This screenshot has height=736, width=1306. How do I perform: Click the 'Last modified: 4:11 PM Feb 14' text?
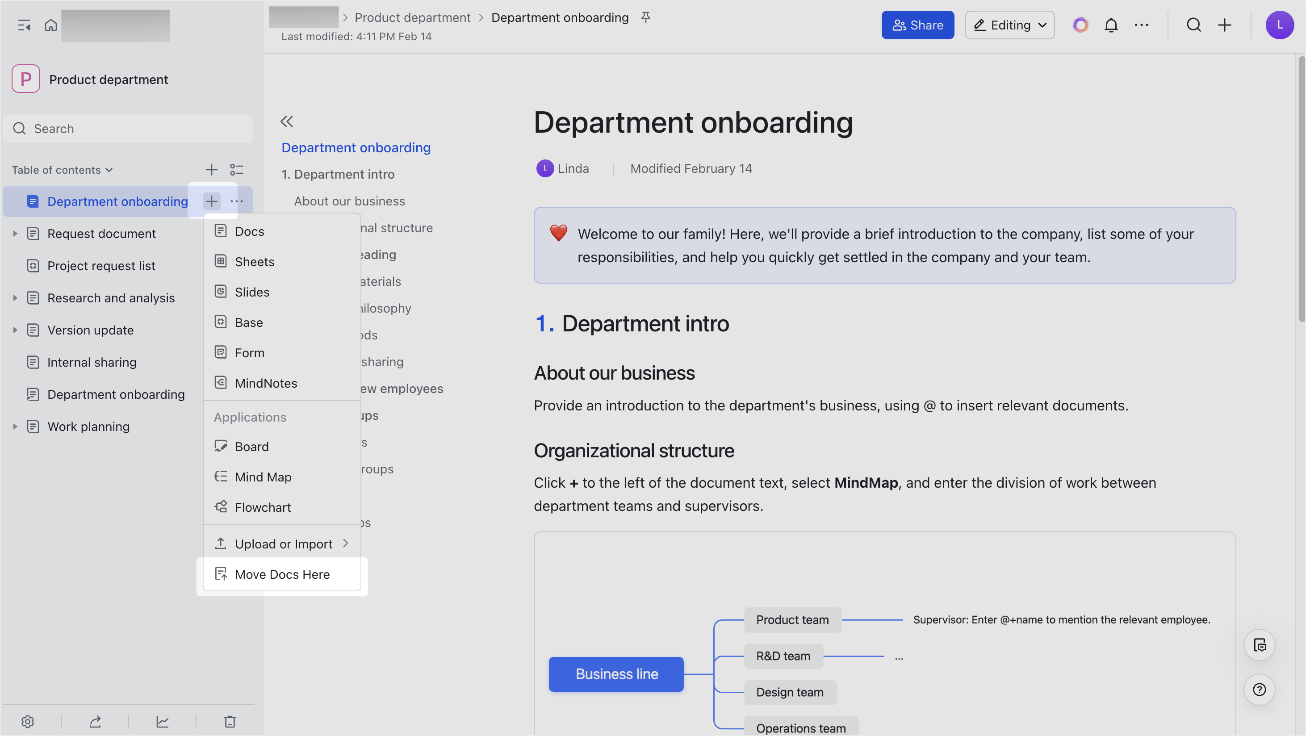click(356, 37)
